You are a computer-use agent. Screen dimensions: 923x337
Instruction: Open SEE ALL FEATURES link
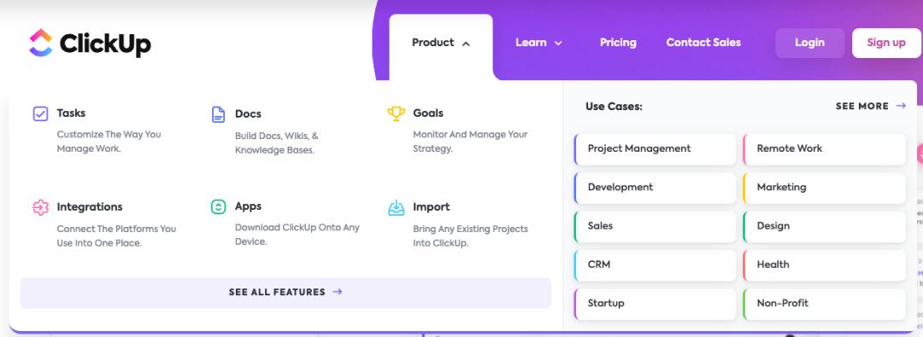tap(285, 293)
